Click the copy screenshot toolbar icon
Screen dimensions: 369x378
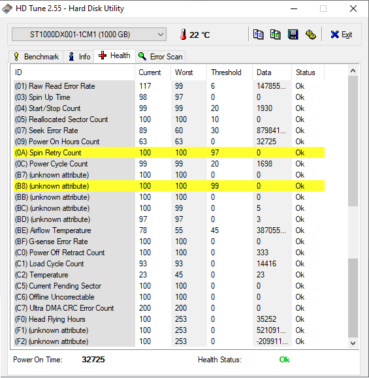tap(276, 35)
